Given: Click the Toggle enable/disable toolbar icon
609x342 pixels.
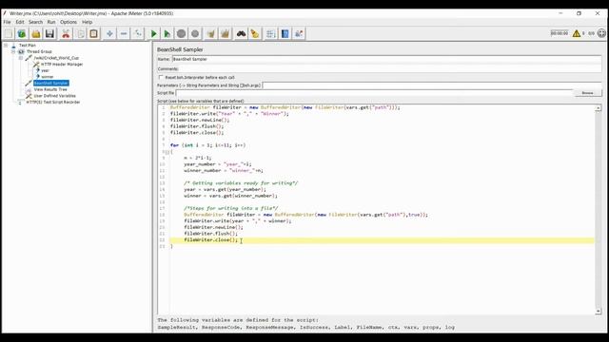Looking at the screenshot, I should [137, 34].
